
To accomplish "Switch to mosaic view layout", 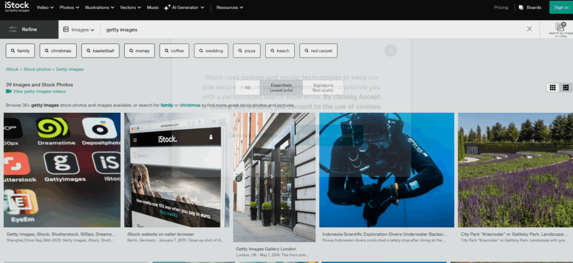I will coord(566,88).
